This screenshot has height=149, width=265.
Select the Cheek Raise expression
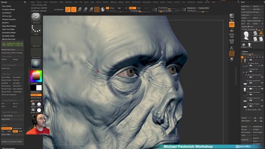pos(17,92)
